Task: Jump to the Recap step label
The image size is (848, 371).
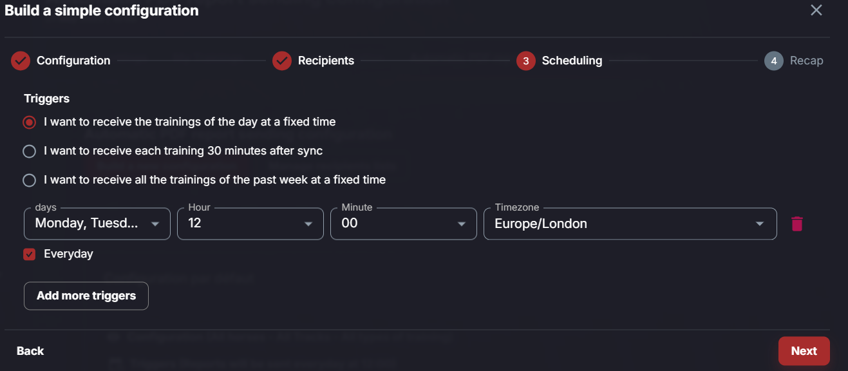Action: [x=807, y=61]
